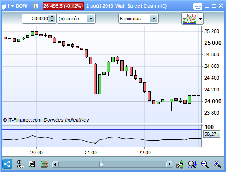Click the 25 200 price axis label

[212, 31]
